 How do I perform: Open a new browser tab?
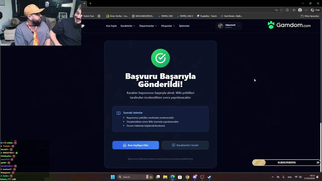pos(90,3)
